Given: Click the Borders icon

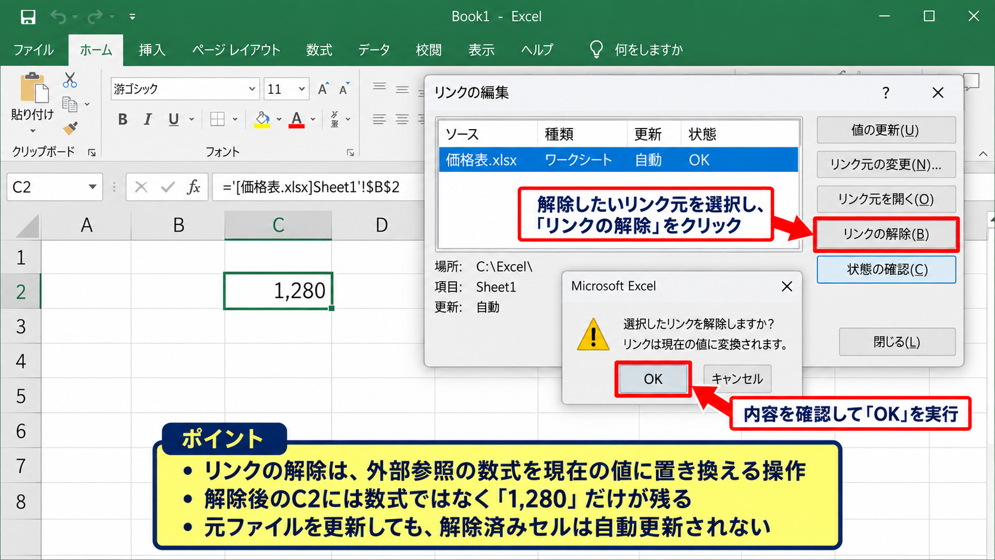Looking at the screenshot, I should pyautogui.click(x=217, y=120).
